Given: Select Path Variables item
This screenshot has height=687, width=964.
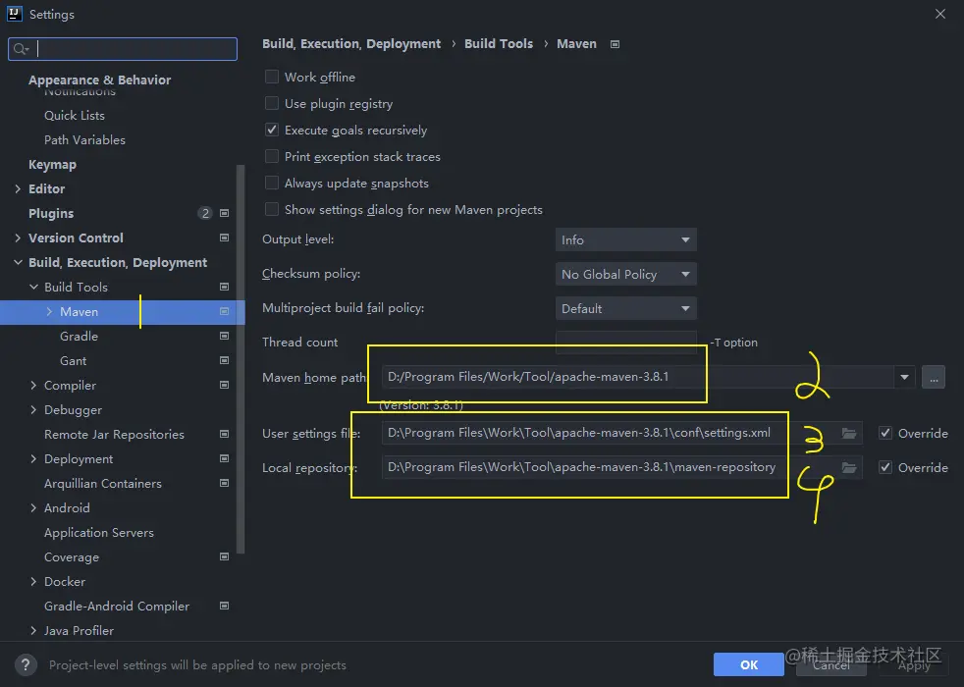Looking at the screenshot, I should pyautogui.click(x=84, y=140).
